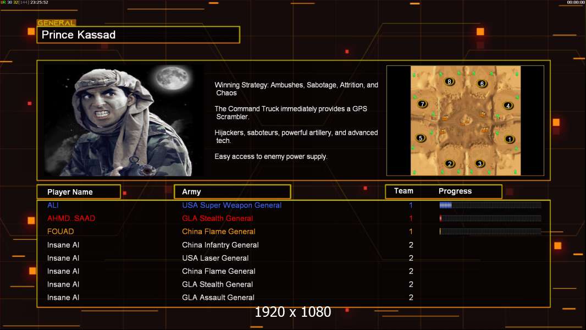Click China Infantry General army entry
This screenshot has width=586, height=330.
pyautogui.click(x=220, y=245)
